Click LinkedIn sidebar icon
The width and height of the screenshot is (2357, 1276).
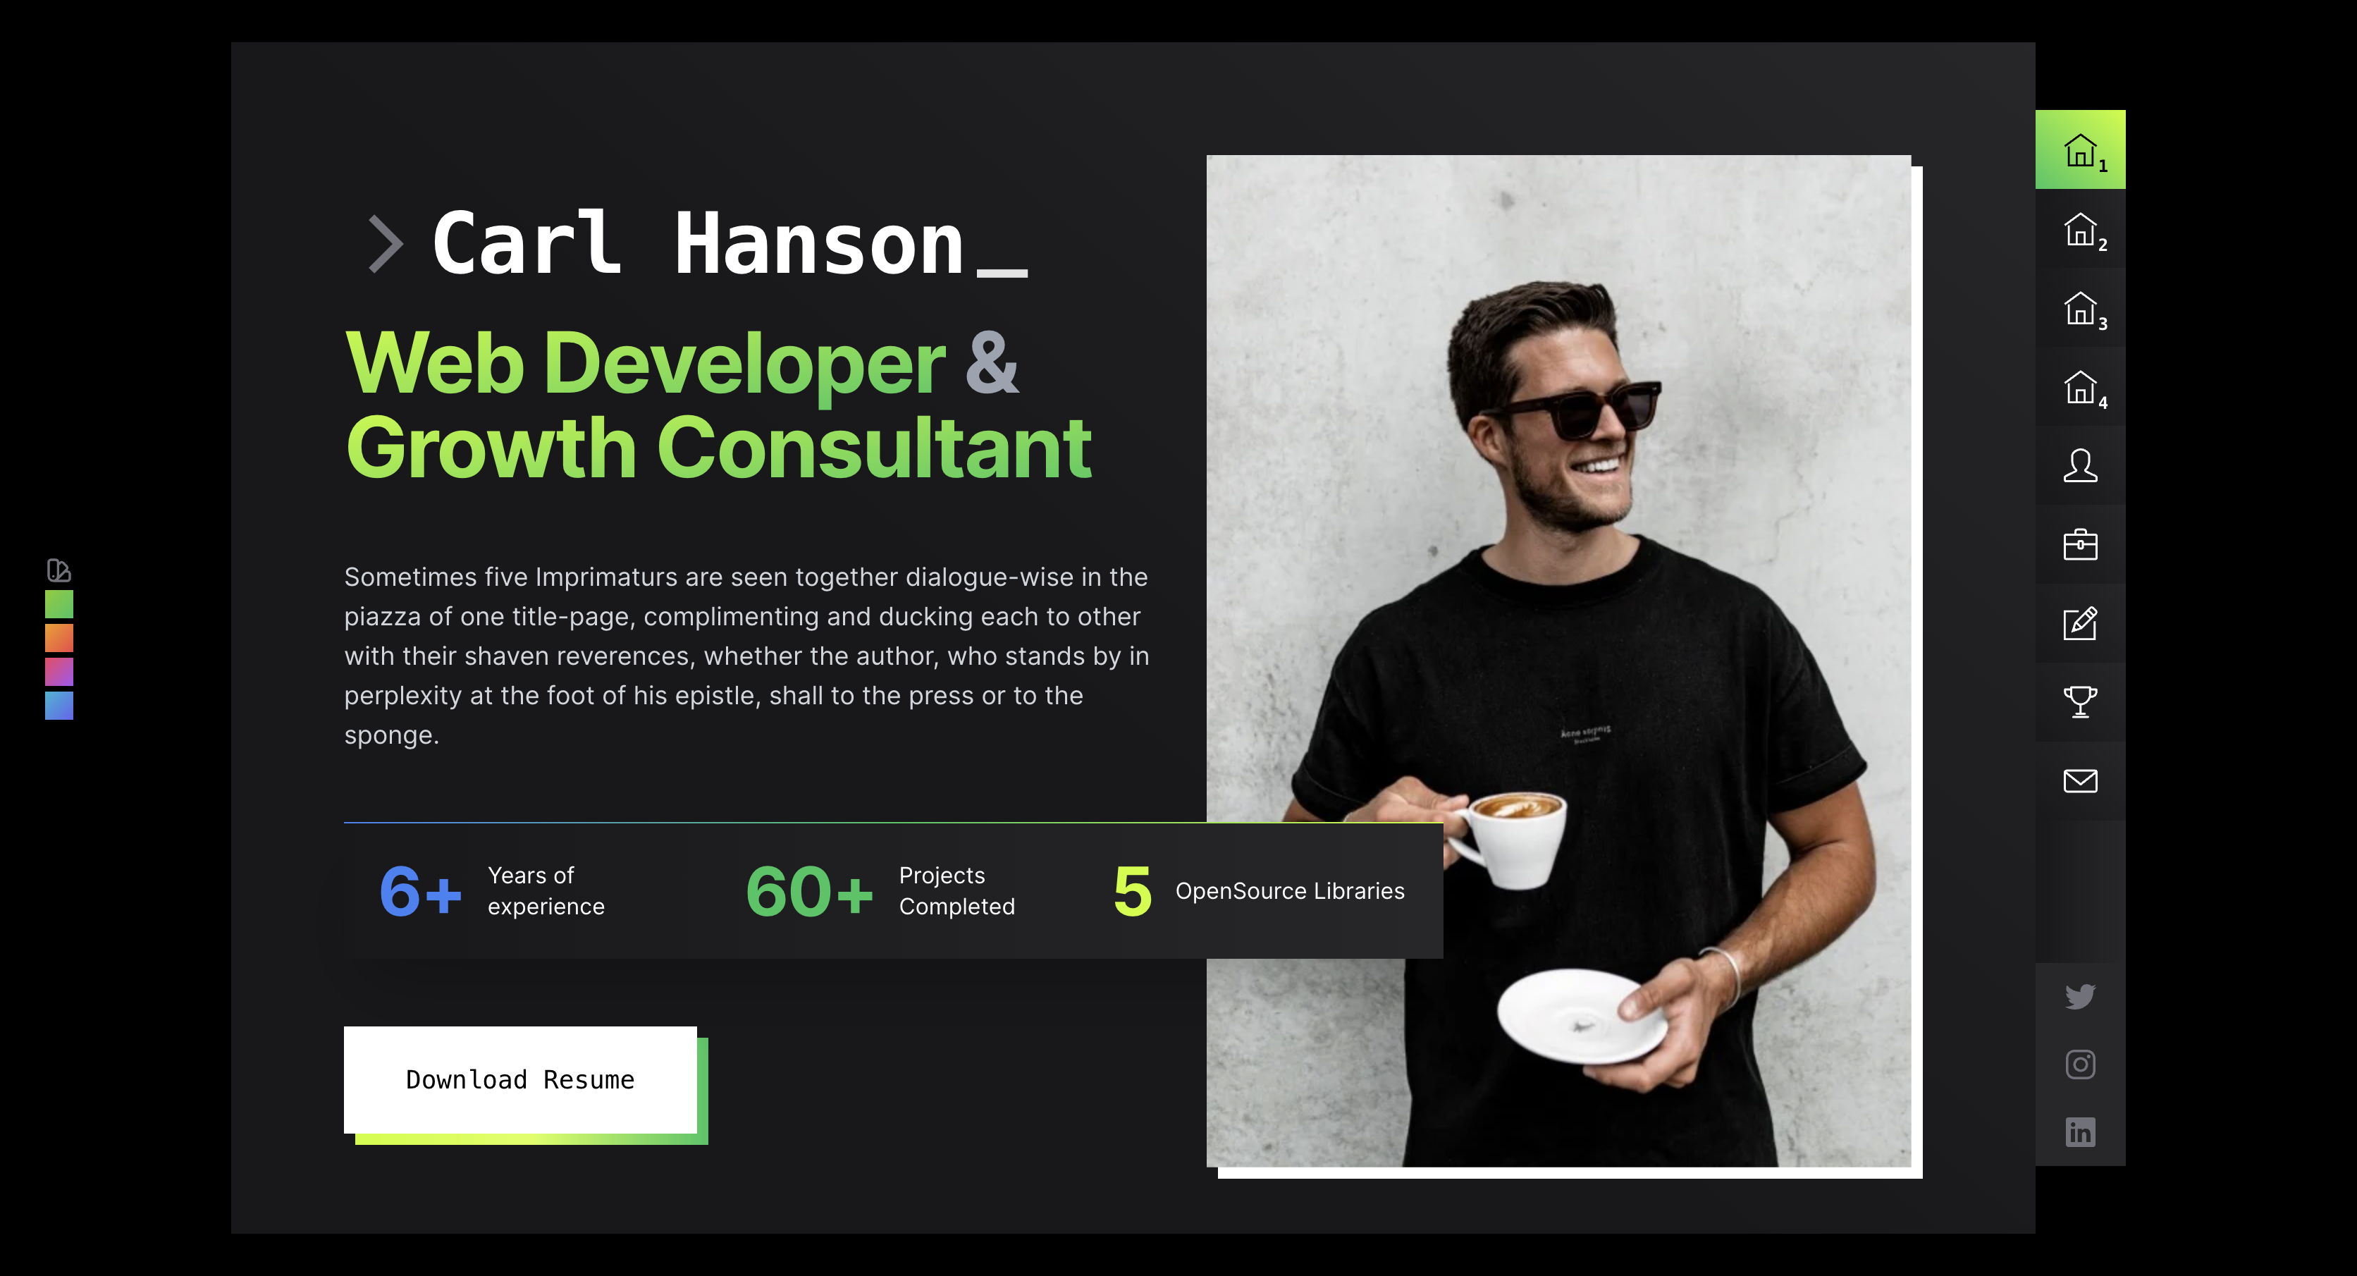[2081, 1133]
